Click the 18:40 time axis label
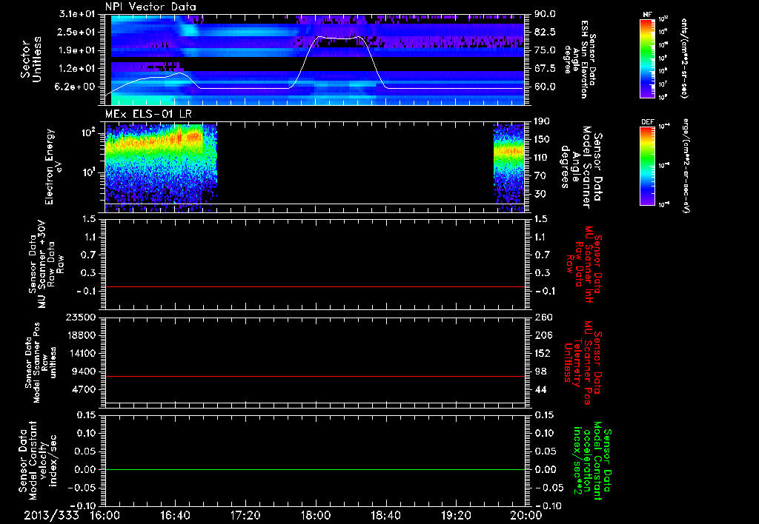The height and width of the screenshot is (524, 759). (x=385, y=515)
